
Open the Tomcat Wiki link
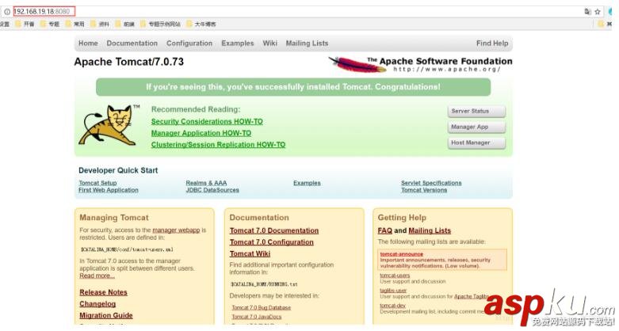coord(250,253)
